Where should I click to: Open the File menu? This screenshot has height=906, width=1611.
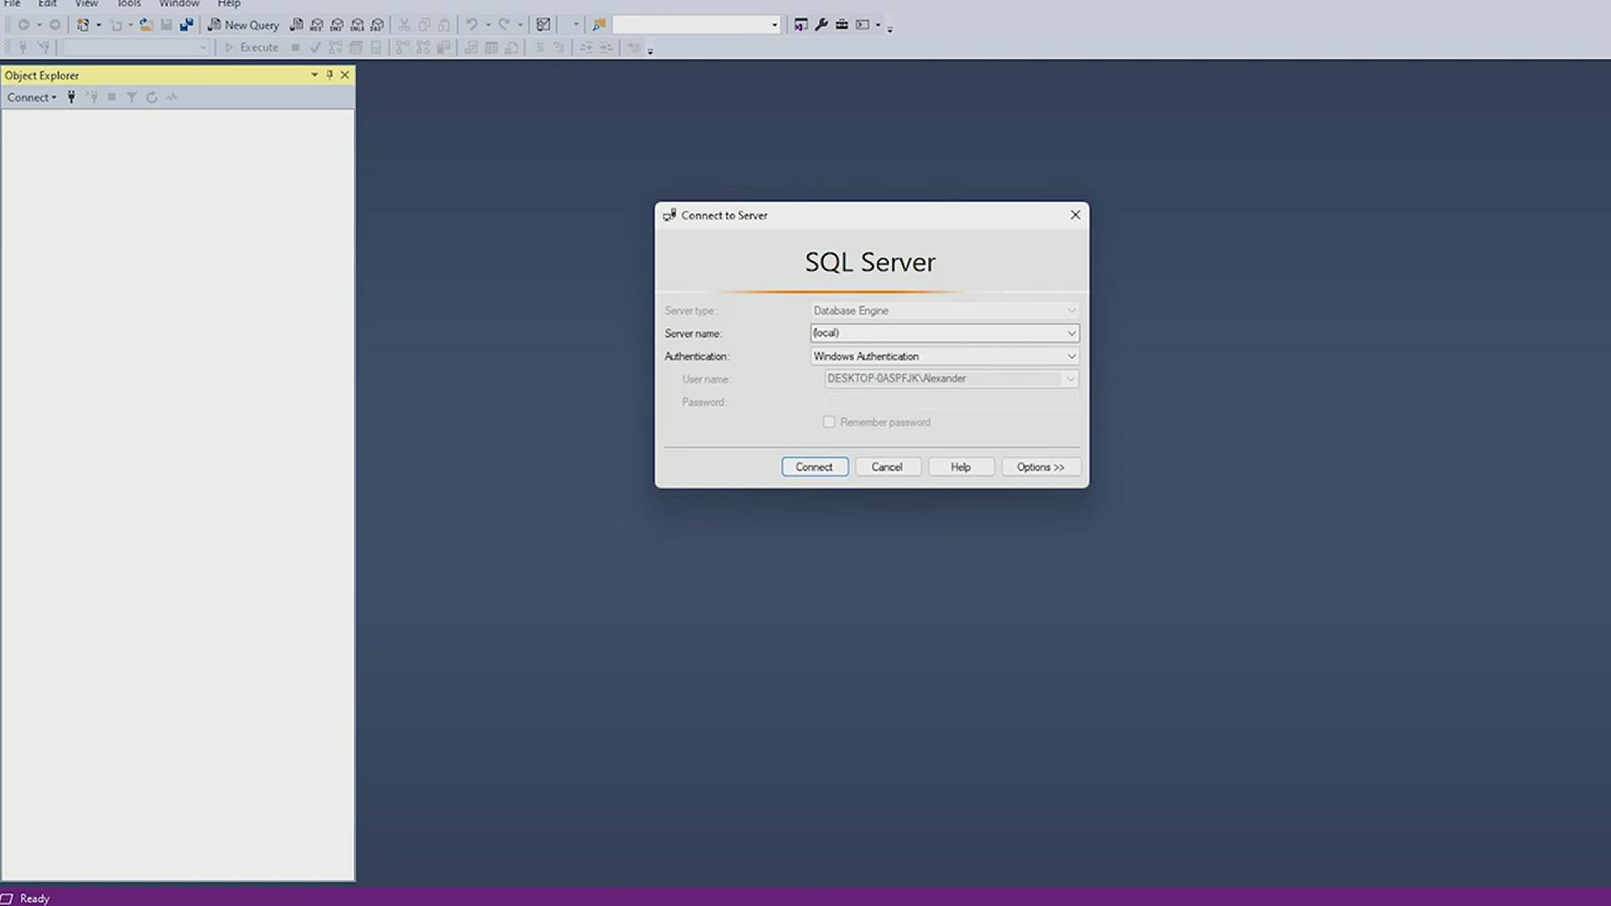(x=12, y=3)
